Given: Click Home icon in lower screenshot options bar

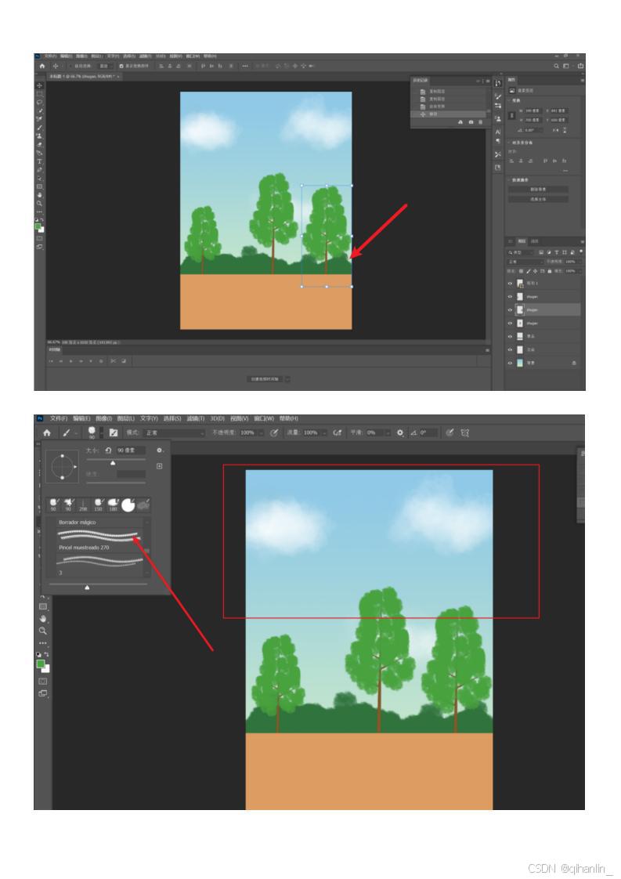Looking at the screenshot, I should point(47,432).
